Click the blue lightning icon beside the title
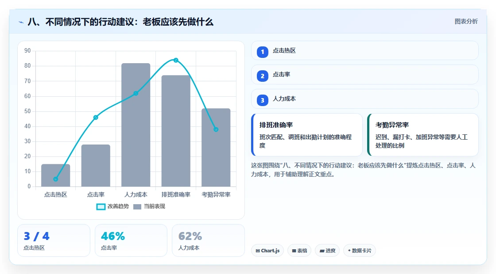This screenshot has width=496, height=274. pyautogui.click(x=21, y=22)
